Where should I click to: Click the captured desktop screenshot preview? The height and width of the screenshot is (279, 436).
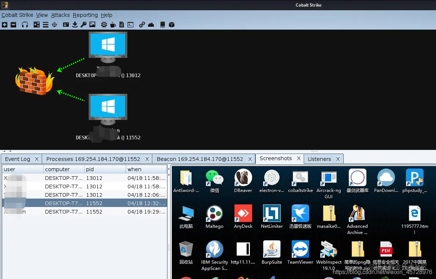coord(304,222)
